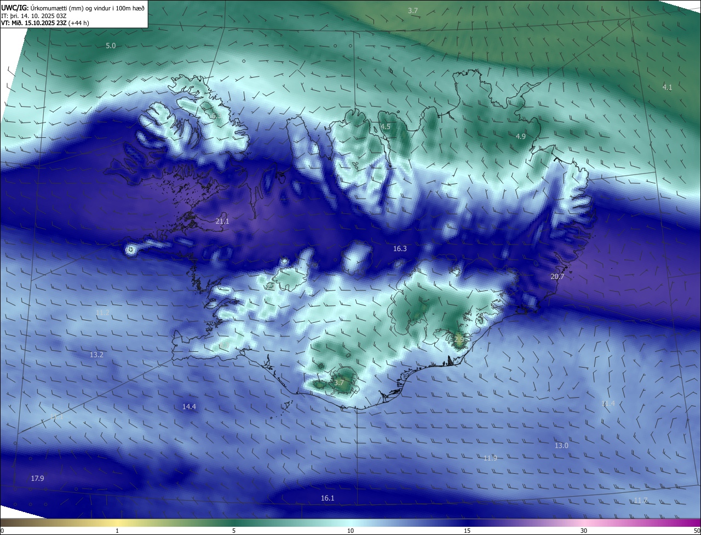This screenshot has width=701, height=535.
Task: Click the 4.1 value at the northeast edge
Action: click(x=667, y=87)
